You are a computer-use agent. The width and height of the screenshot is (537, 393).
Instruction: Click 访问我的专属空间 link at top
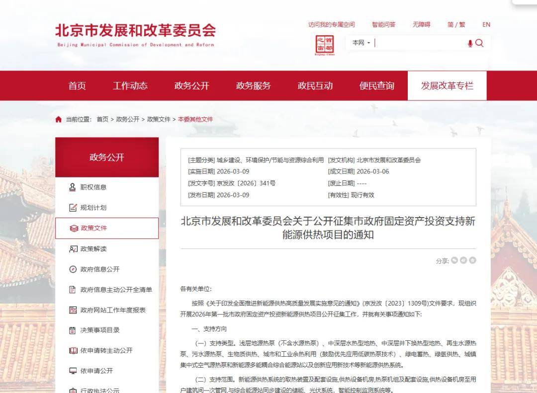pyautogui.click(x=331, y=24)
